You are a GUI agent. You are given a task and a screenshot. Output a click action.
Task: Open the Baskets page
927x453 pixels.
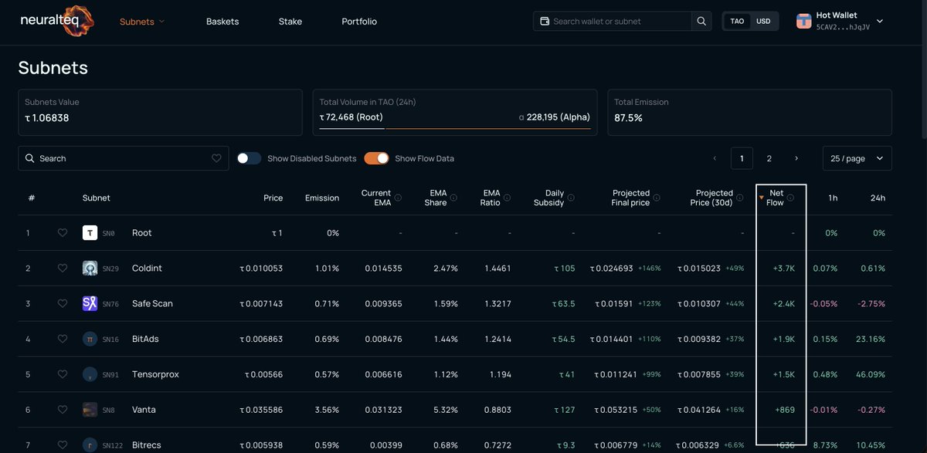[x=222, y=22]
